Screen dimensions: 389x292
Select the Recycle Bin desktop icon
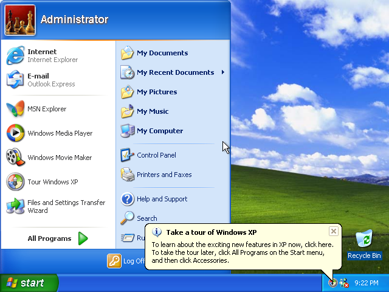[364, 239]
